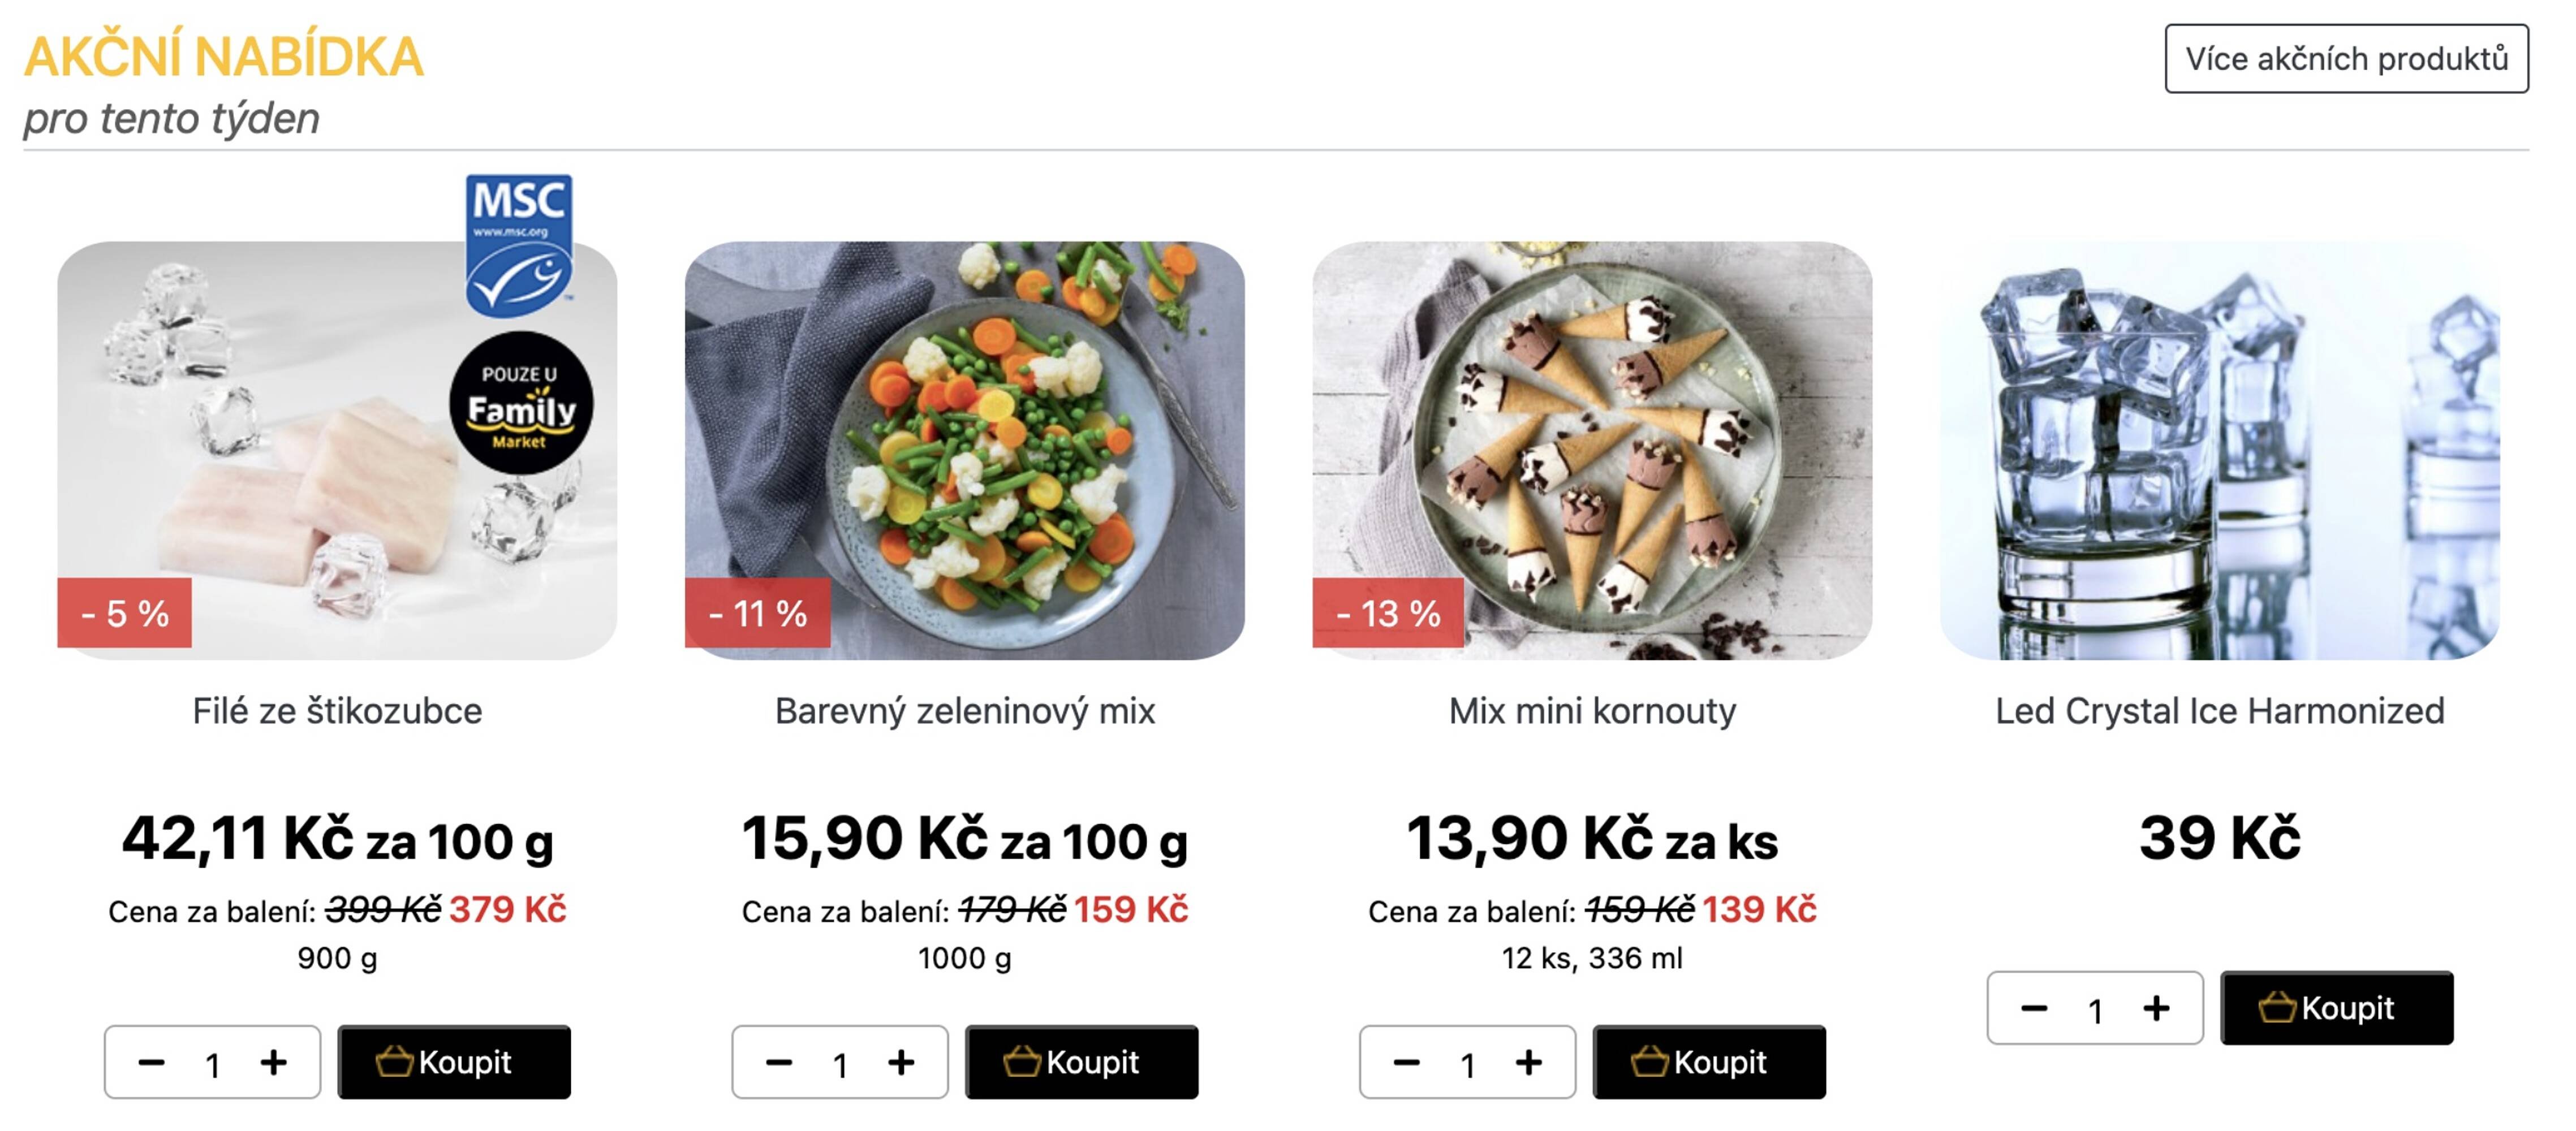Click Koupit for Barevný zeleninový mix

pos(1081,1062)
